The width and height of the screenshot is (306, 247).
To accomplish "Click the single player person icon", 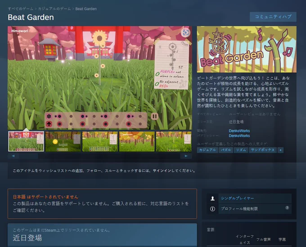I will click(x=212, y=198).
